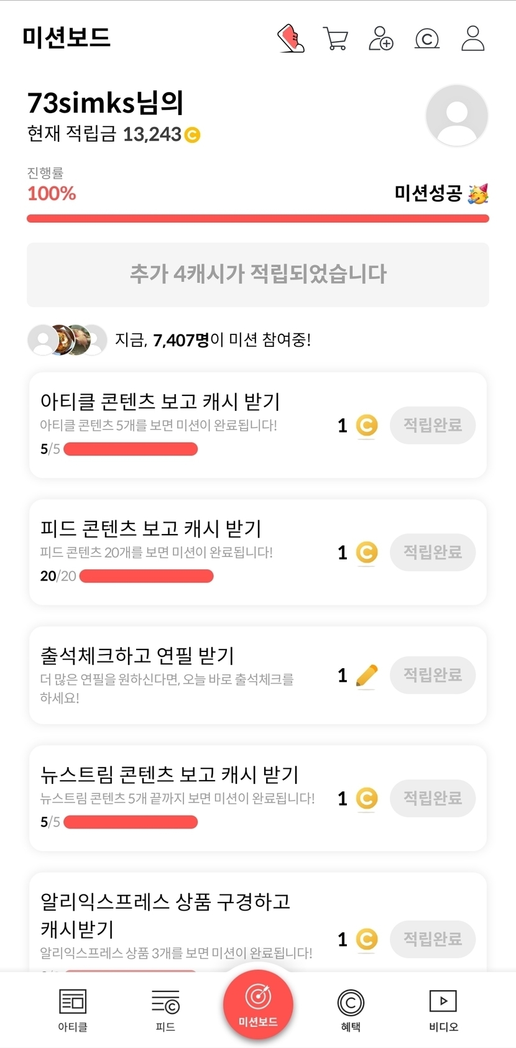Tap the red sneaker icon in header
This screenshot has width=516, height=1048.
tap(290, 38)
